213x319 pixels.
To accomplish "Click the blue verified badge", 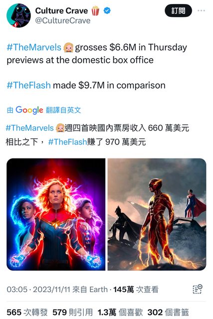I will pyautogui.click(x=107, y=10).
